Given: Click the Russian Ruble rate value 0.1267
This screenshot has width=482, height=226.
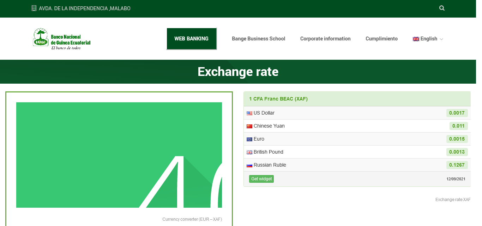Looking at the screenshot, I should click(457, 165).
